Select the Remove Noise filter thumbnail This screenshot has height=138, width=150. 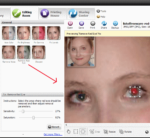[9, 52]
